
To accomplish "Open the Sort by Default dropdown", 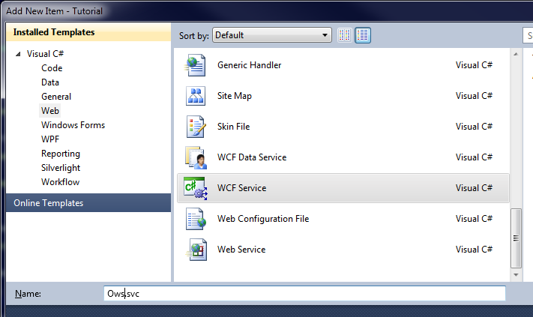I will pos(272,35).
